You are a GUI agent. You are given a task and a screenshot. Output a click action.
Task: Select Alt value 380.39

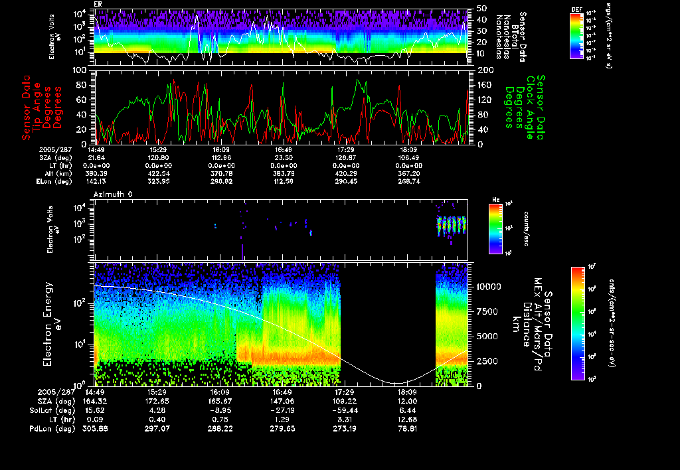(96, 174)
